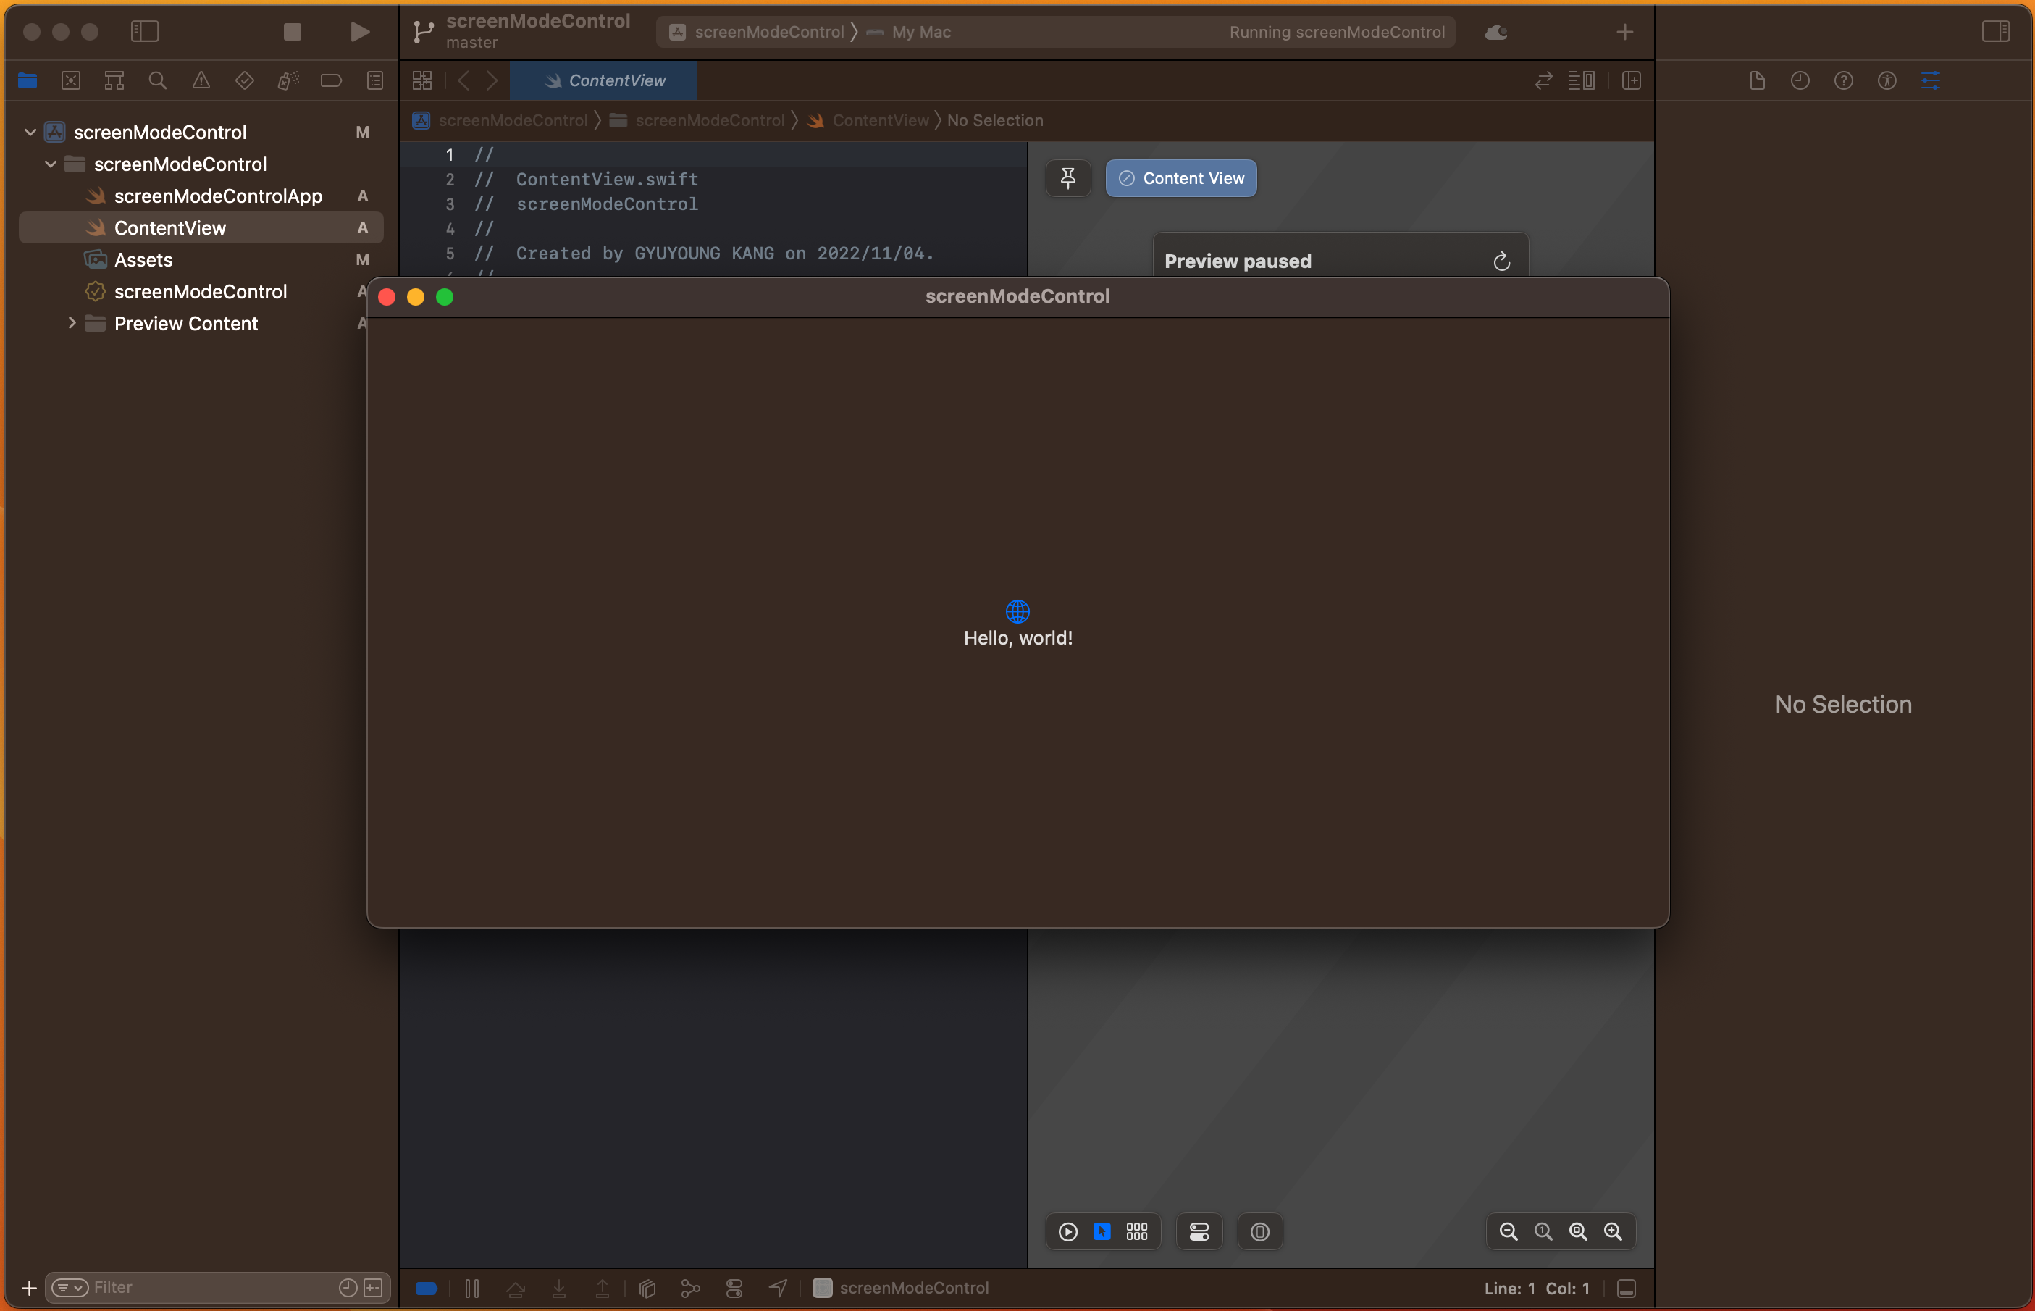Image resolution: width=2035 pixels, height=1311 pixels.
Task: Click the add editor split icon
Action: [1631, 81]
